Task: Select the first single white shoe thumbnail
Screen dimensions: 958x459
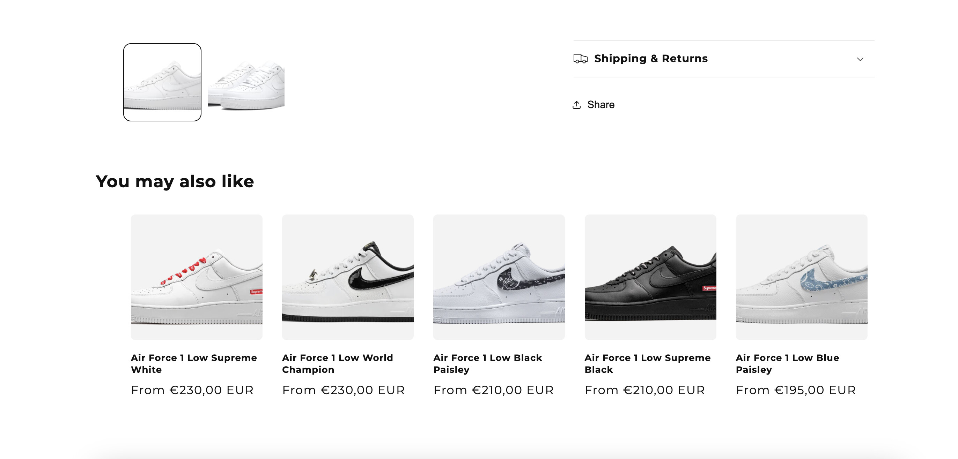Action: 162,82
